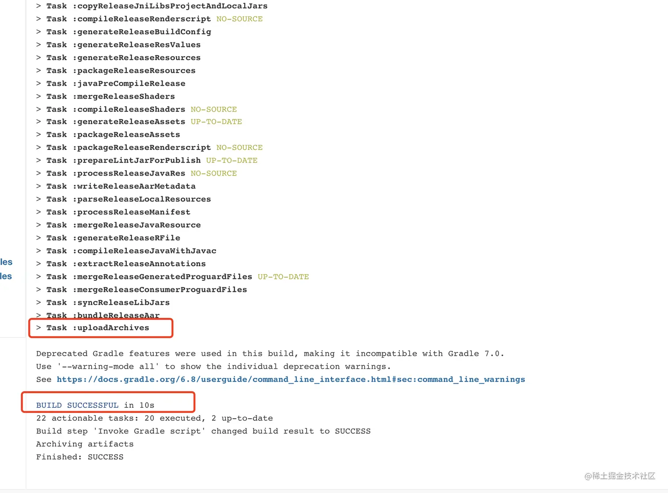Click the ':parseReleaseLocalResources' task line
The width and height of the screenshot is (668, 493).
click(x=124, y=199)
